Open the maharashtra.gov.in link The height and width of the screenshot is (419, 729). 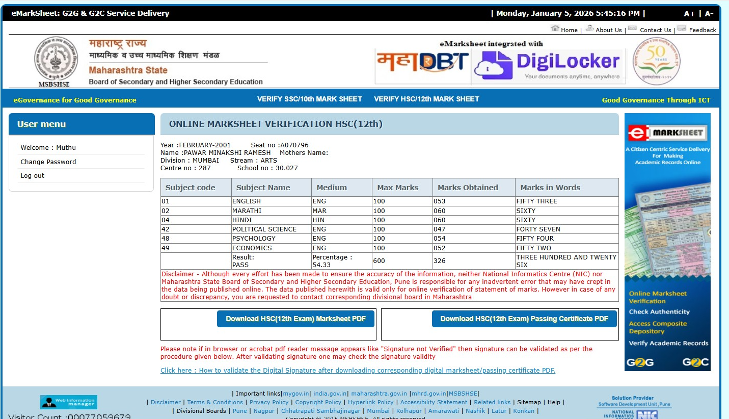point(379,394)
